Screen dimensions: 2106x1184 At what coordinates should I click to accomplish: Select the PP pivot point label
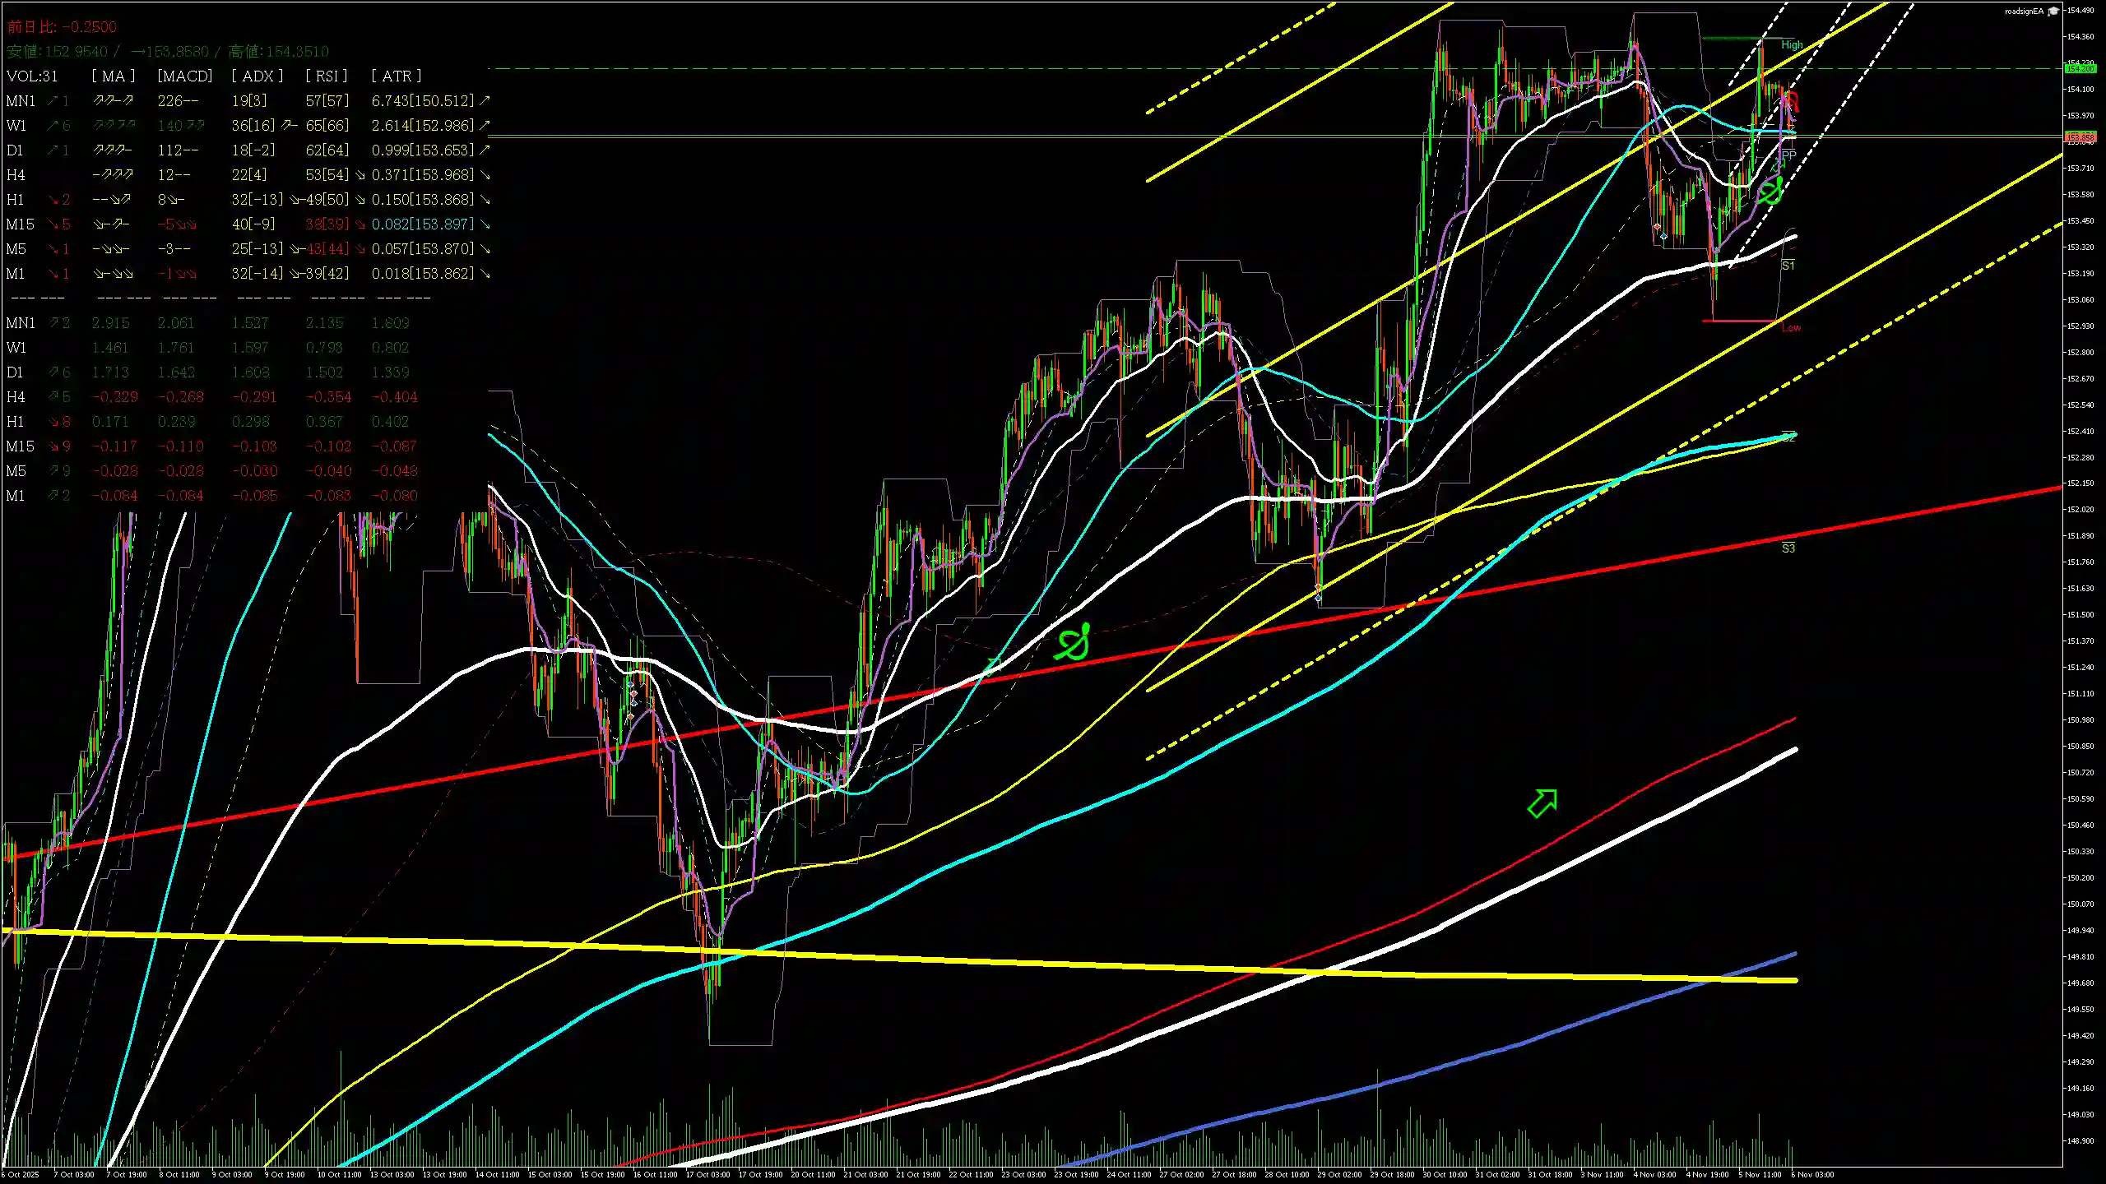(x=1788, y=155)
